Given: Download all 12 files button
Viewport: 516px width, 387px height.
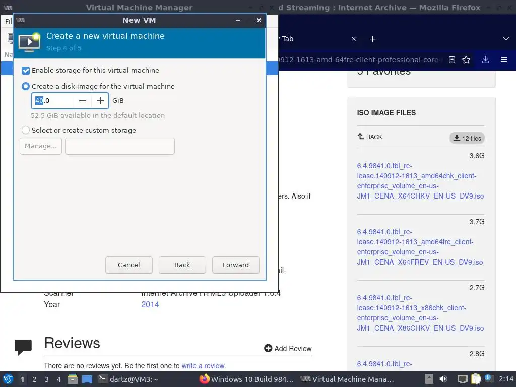Looking at the screenshot, I should [x=467, y=138].
